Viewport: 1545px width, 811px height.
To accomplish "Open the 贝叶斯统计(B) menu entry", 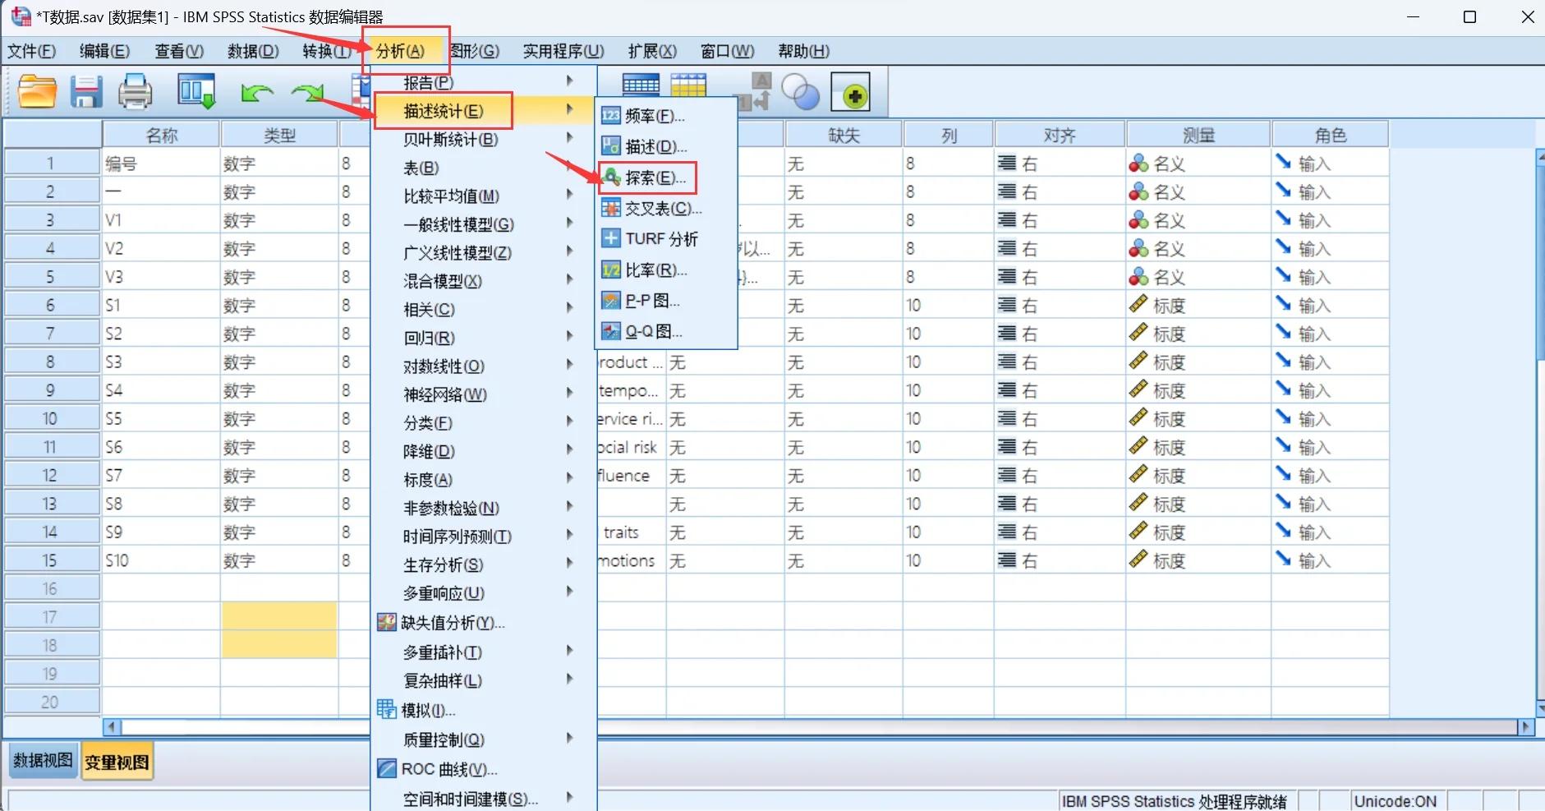I will tap(485, 139).
